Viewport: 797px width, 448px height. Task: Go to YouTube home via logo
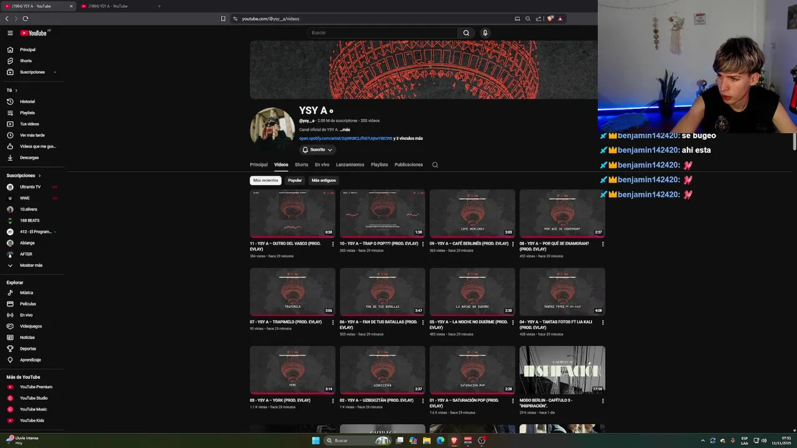coord(34,33)
